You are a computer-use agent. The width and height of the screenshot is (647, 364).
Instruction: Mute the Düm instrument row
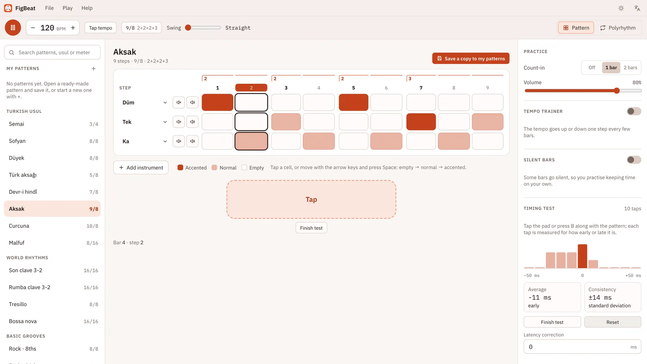point(179,102)
